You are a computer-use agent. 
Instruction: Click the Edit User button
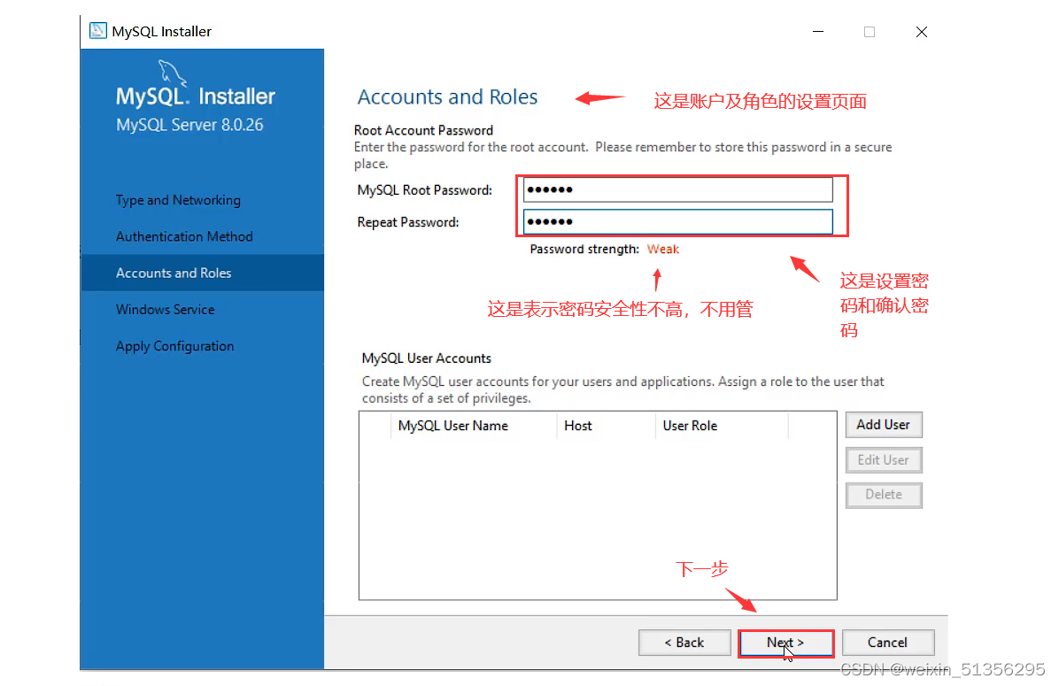click(884, 459)
